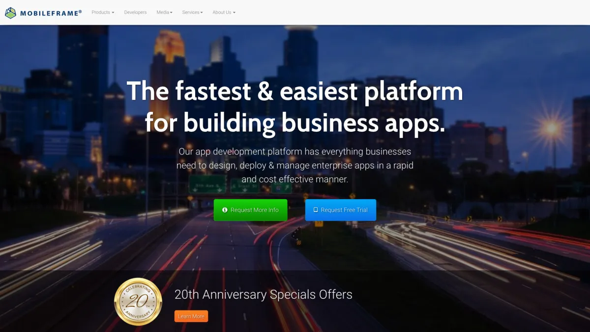Expand the Services dropdown menu
Image resolution: width=590 pixels, height=332 pixels.
pyautogui.click(x=192, y=12)
